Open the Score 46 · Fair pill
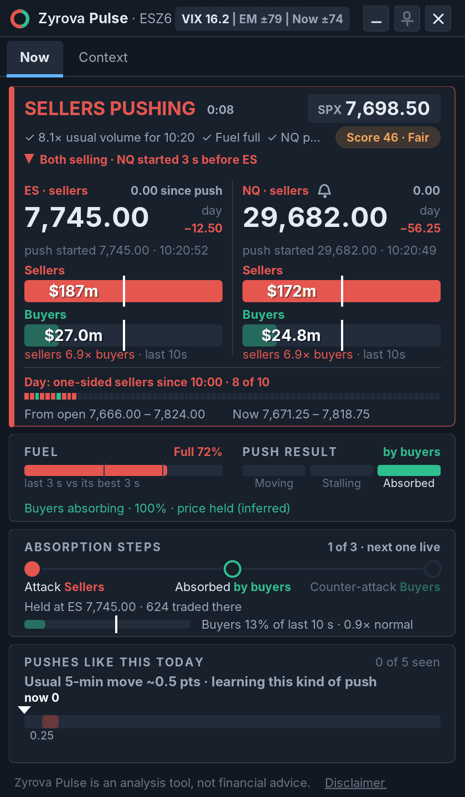 pyautogui.click(x=388, y=137)
